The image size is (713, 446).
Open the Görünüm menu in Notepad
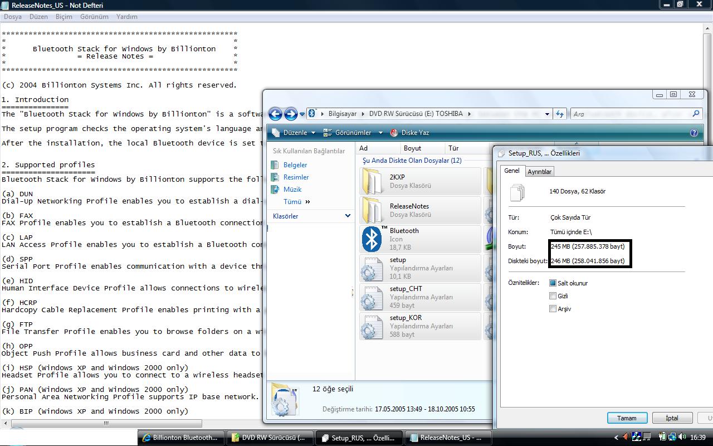point(94,17)
